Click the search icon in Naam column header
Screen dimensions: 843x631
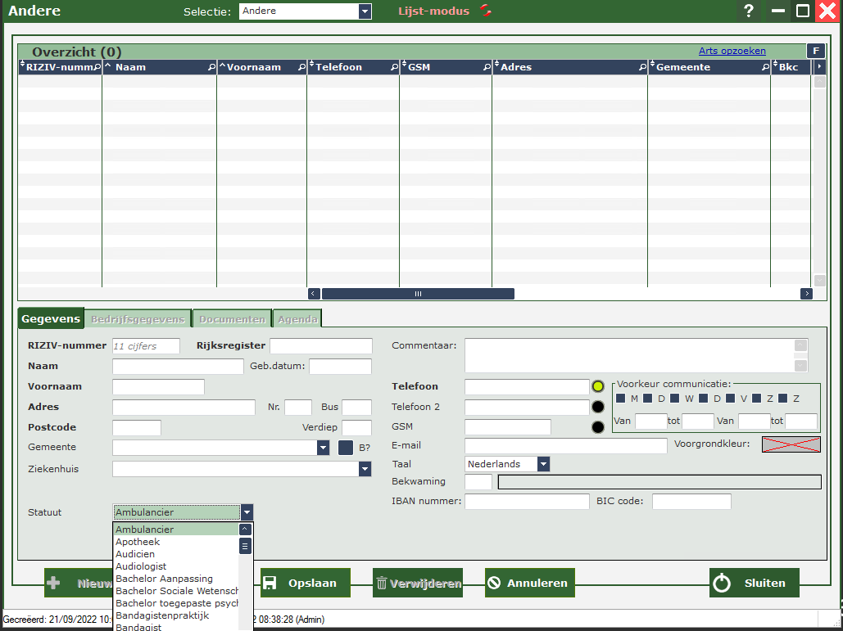point(211,67)
